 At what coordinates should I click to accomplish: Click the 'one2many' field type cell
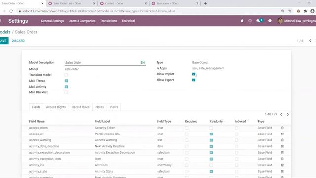coord(164,165)
